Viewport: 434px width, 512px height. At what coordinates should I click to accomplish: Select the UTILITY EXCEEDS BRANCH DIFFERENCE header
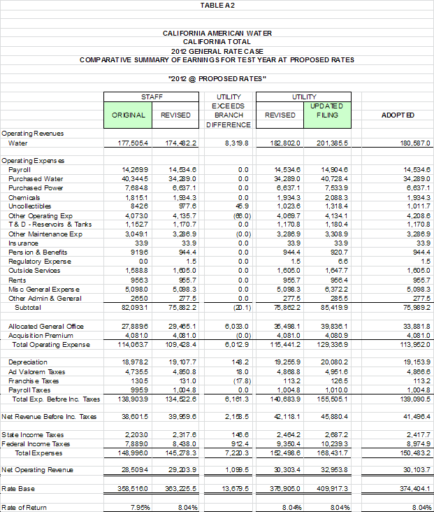[228, 111]
